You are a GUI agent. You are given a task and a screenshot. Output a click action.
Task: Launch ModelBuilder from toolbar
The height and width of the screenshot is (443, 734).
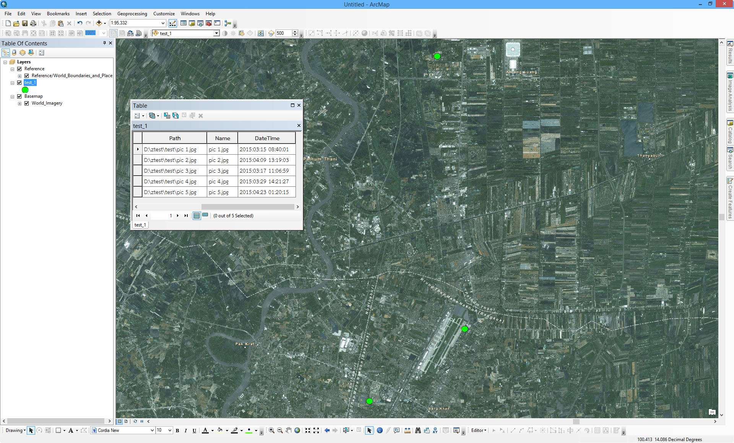pos(228,23)
